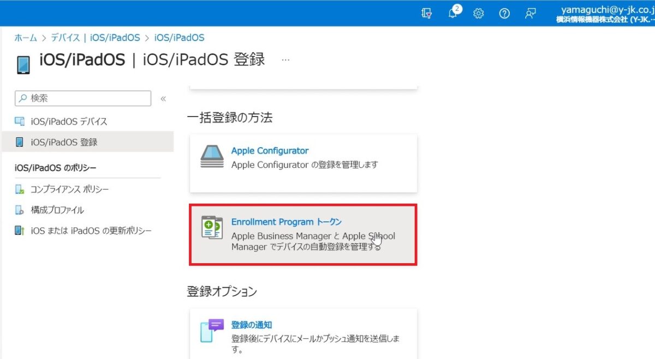Navigate to ホーム via the breadcrumb

25,37
